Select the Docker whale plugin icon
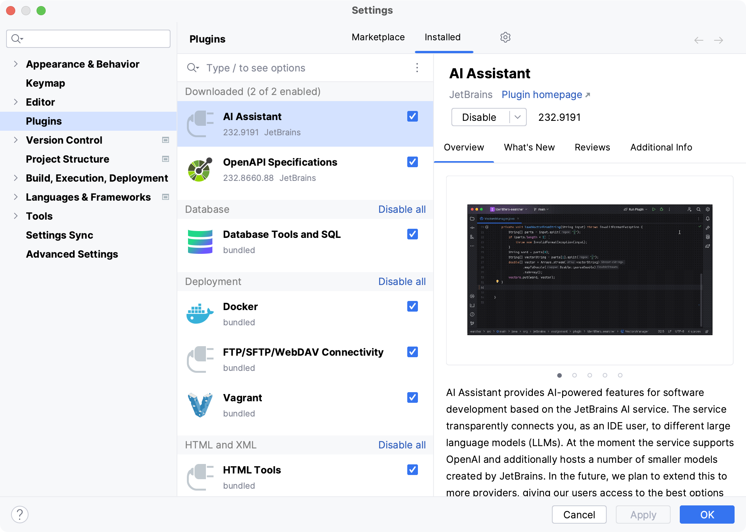 (200, 314)
